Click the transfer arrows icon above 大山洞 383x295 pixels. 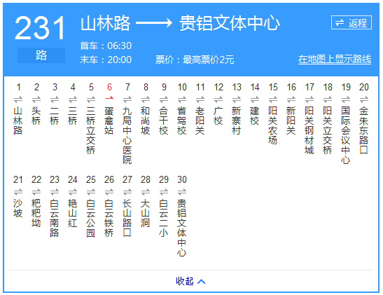click(x=146, y=192)
